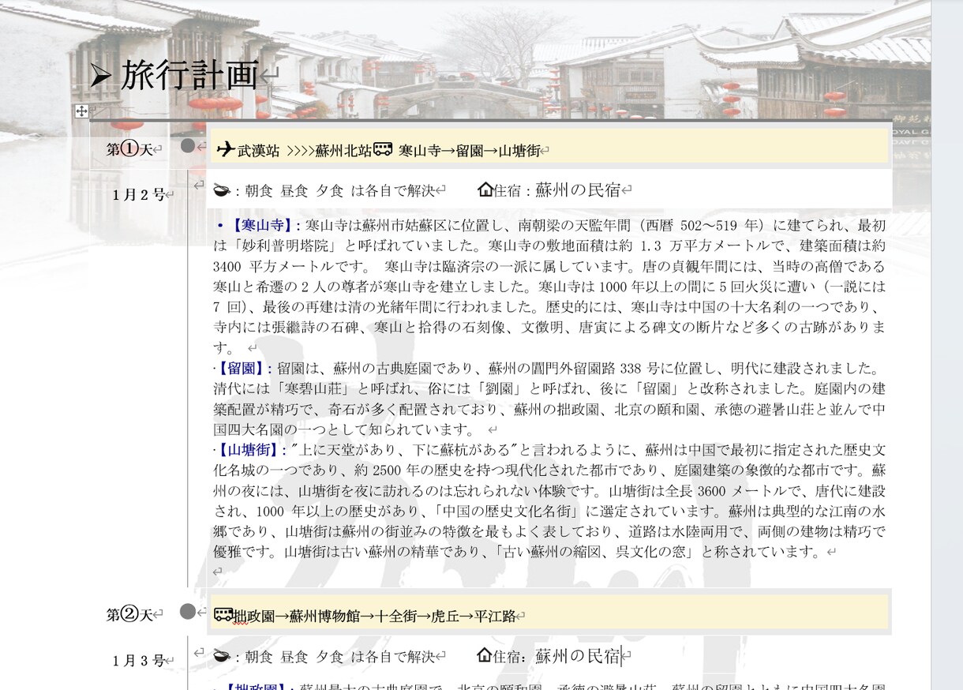Click the house icon in 1月3号 row
Screen dimensions: 963x690
pyautogui.click(x=485, y=655)
